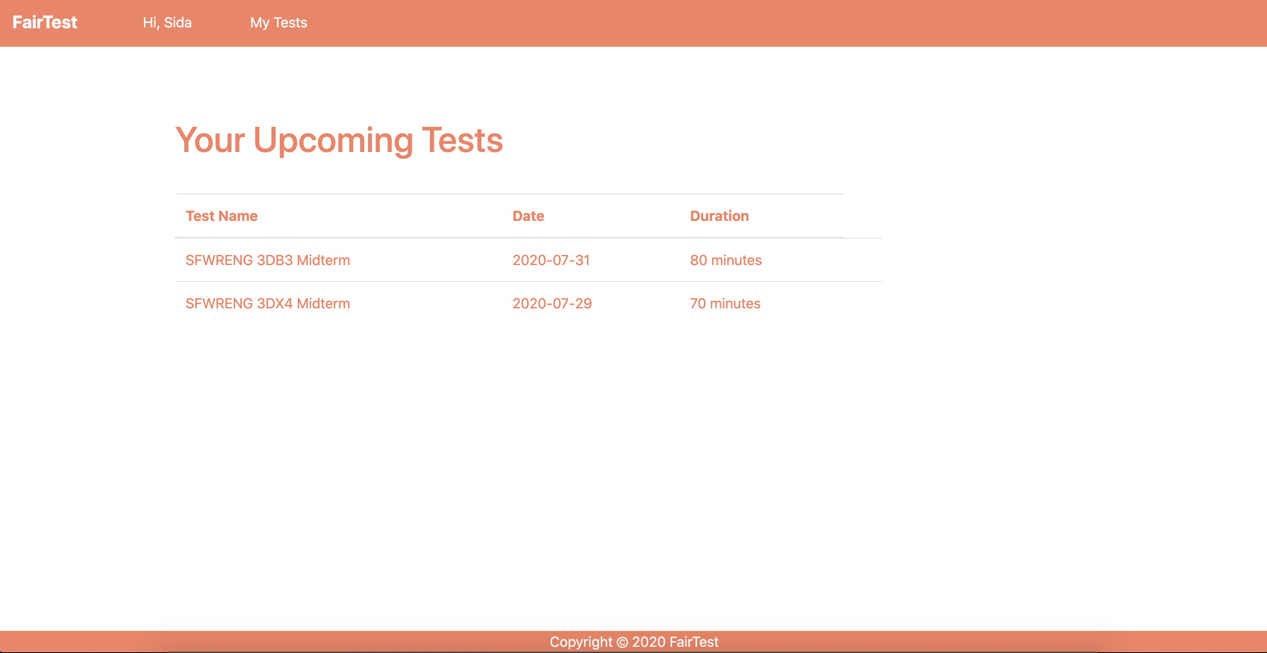Screen dimensions: 1267x653
Task: Go to My Tests page
Action: pyautogui.click(x=278, y=23)
